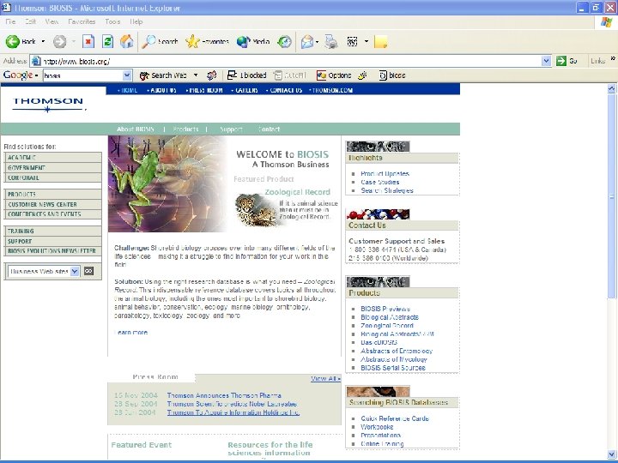Click the Google News icon after Search Web
This screenshot has height=463, width=618.
click(x=212, y=75)
